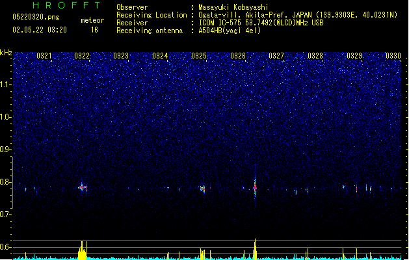Click the 1.0 kHz axis label

tap(5, 117)
